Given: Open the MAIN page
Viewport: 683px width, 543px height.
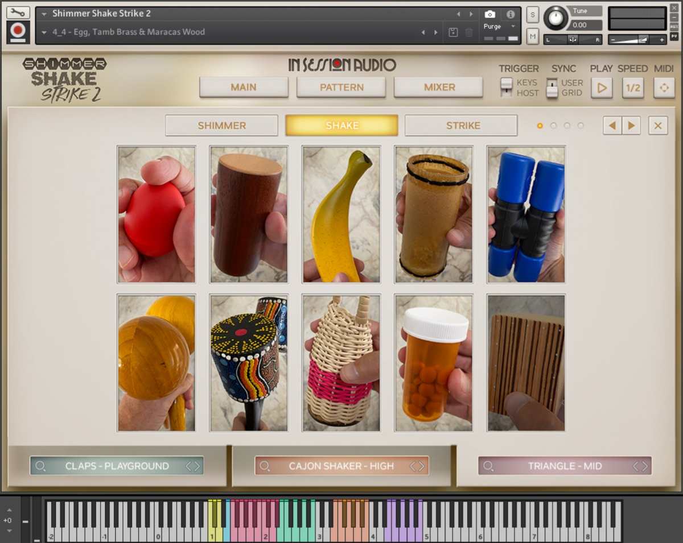Looking at the screenshot, I should pyautogui.click(x=244, y=88).
